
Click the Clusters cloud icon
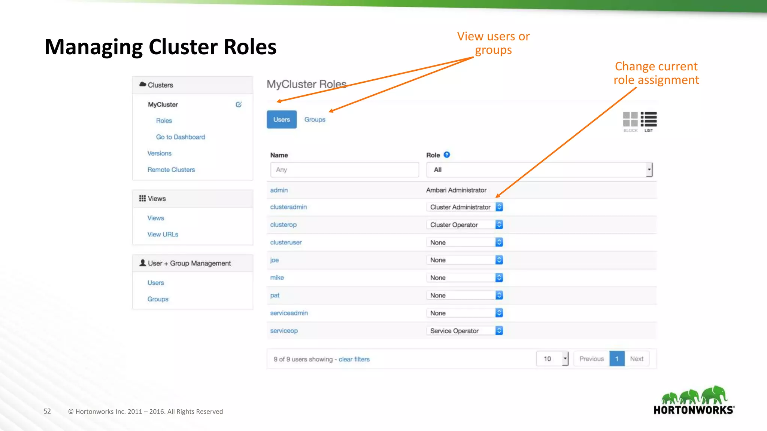tap(143, 85)
